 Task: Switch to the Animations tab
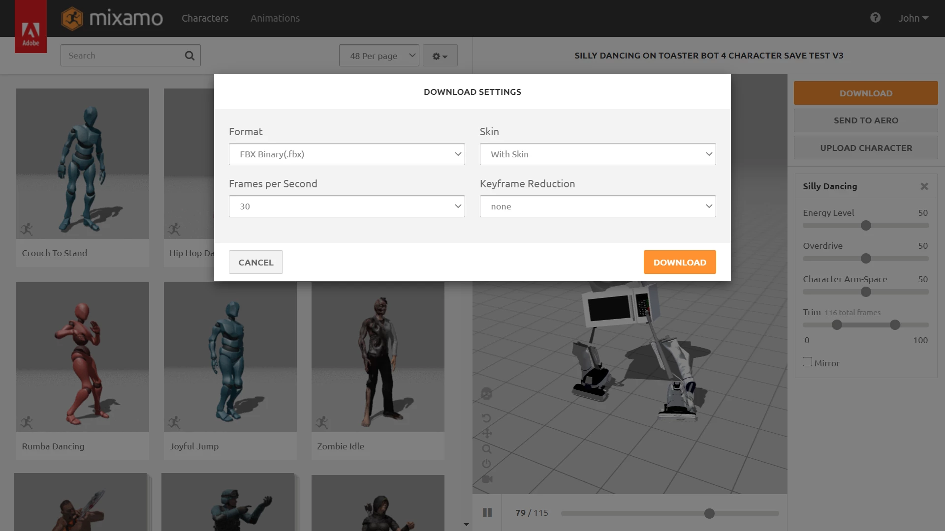point(275,18)
